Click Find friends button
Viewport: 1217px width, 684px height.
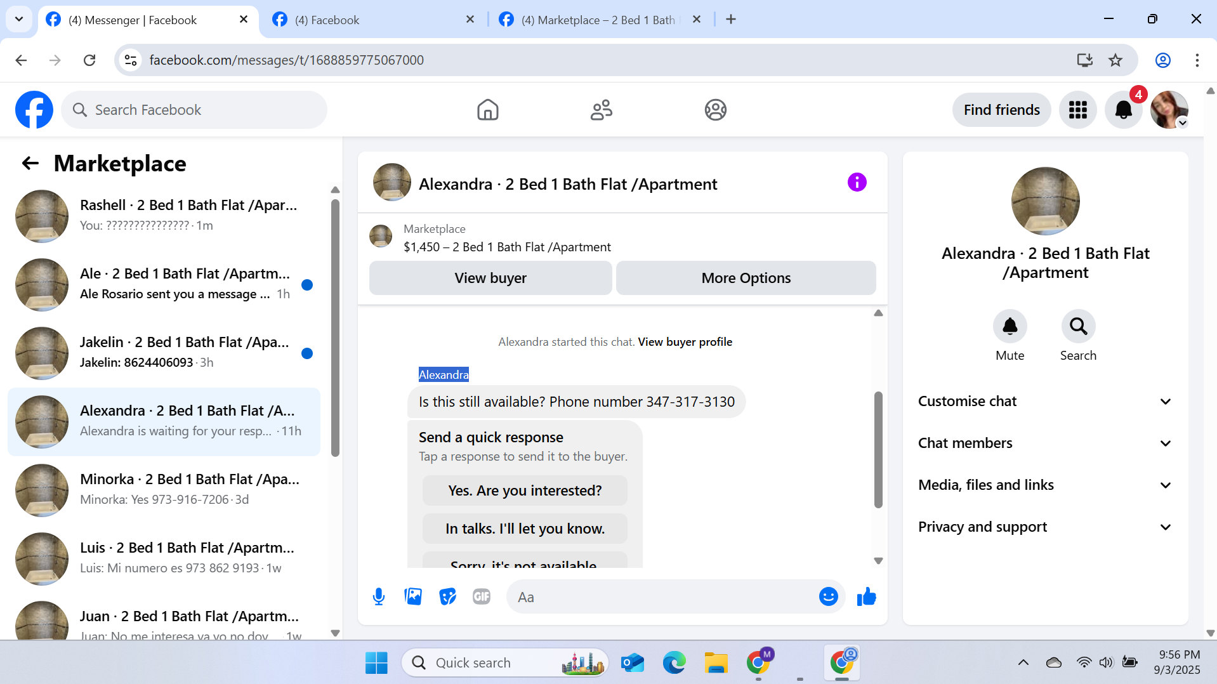[1001, 110]
